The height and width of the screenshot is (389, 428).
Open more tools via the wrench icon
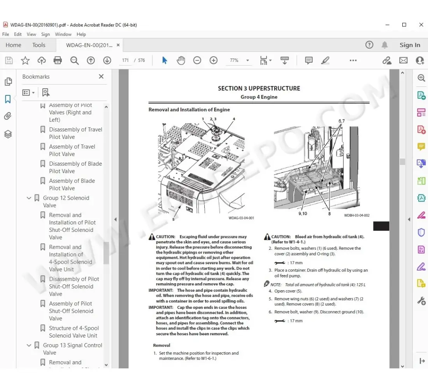click(x=421, y=300)
